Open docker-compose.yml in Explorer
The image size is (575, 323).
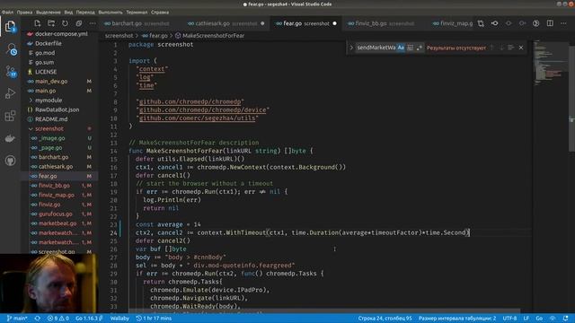click(61, 34)
